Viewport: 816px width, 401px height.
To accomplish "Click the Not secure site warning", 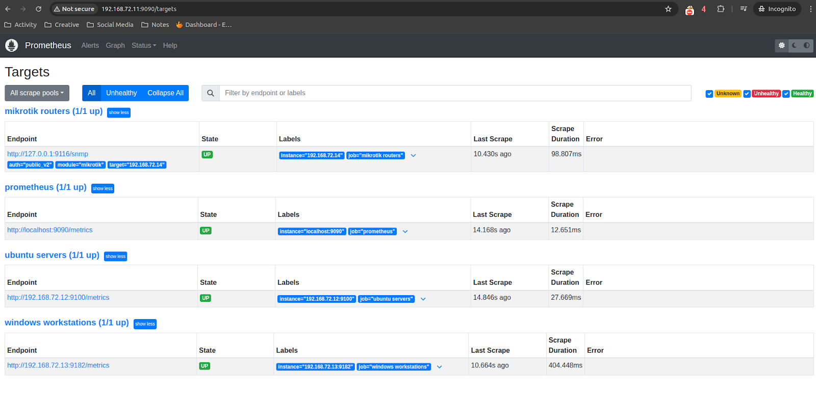I will pyautogui.click(x=74, y=9).
